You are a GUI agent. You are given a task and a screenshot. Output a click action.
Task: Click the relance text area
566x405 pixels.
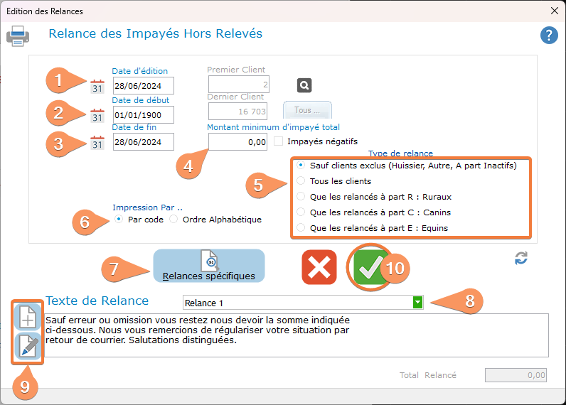[296, 335]
